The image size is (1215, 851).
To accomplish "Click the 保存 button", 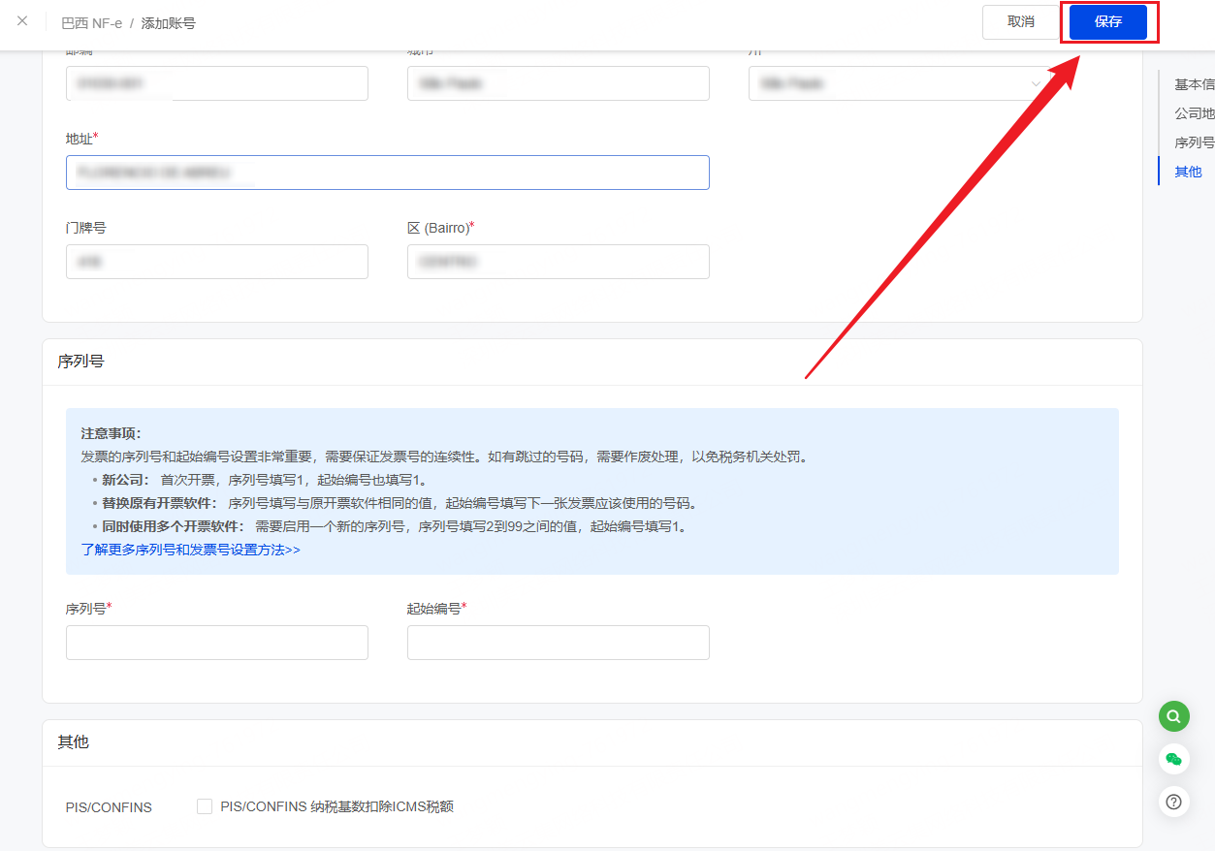I will [x=1107, y=22].
